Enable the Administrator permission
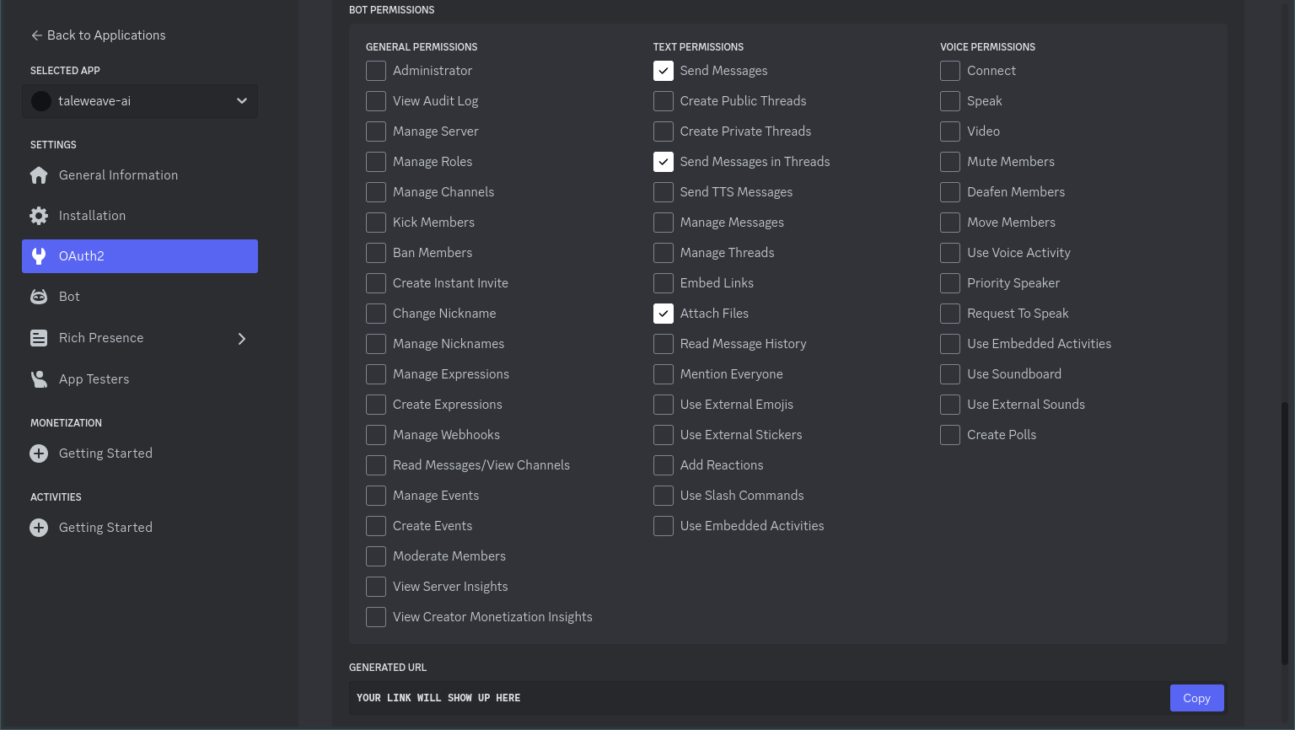Viewport: 1295px width, 730px height. (376, 71)
